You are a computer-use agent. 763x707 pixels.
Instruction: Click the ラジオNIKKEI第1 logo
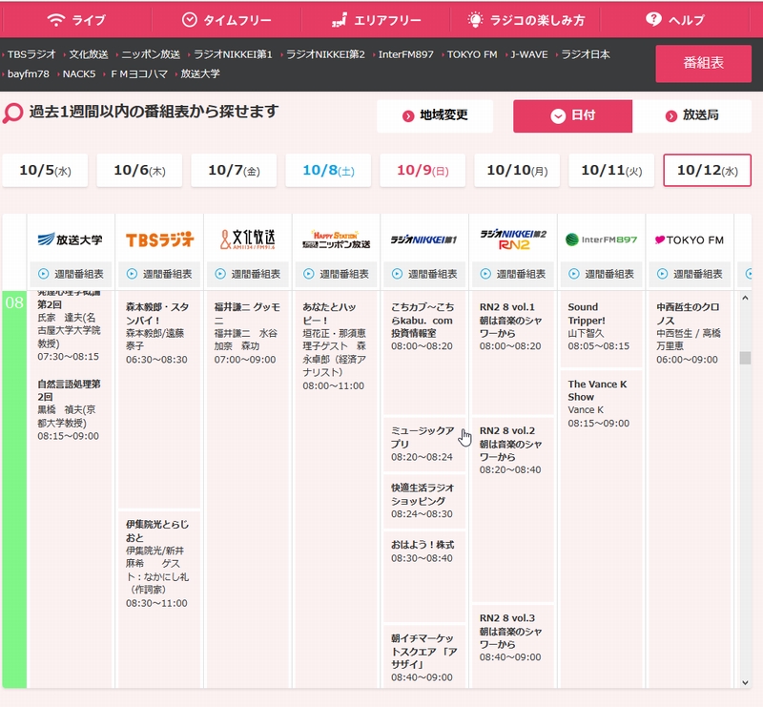(x=424, y=239)
